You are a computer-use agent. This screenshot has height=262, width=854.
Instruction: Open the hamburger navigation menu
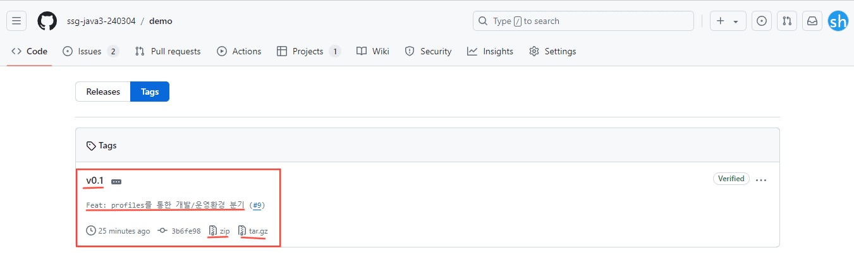point(16,21)
